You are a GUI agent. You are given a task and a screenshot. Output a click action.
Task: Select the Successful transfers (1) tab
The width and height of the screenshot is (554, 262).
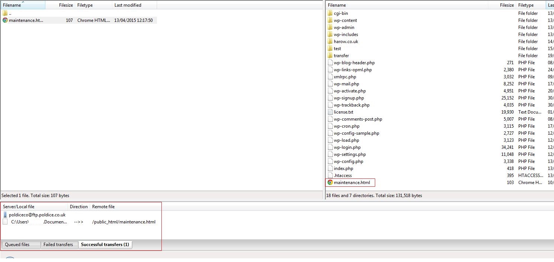coord(105,245)
